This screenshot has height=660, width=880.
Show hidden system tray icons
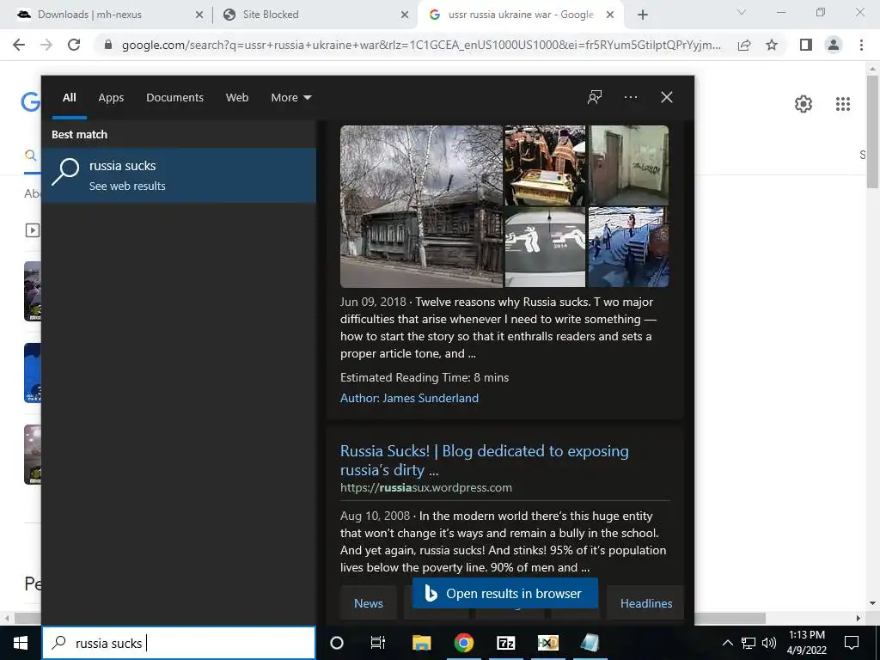point(727,643)
